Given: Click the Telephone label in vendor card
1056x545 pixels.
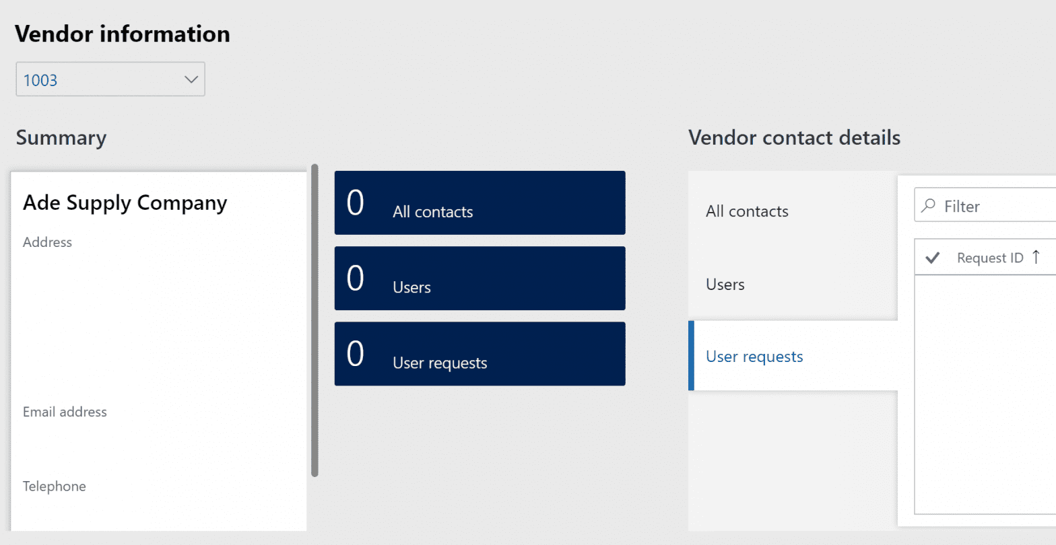Looking at the screenshot, I should (55, 486).
